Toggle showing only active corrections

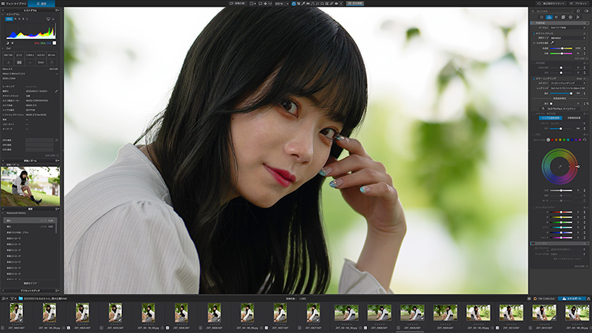pyautogui.click(x=586, y=11)
